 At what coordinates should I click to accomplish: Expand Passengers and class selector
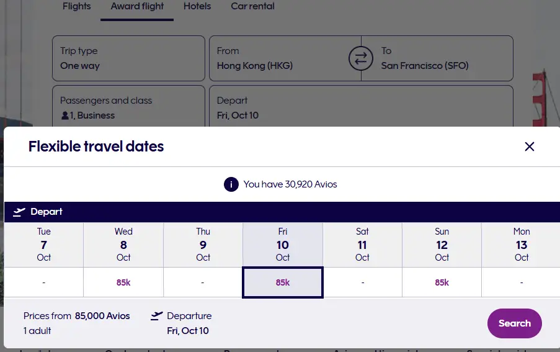pos(128,107)
